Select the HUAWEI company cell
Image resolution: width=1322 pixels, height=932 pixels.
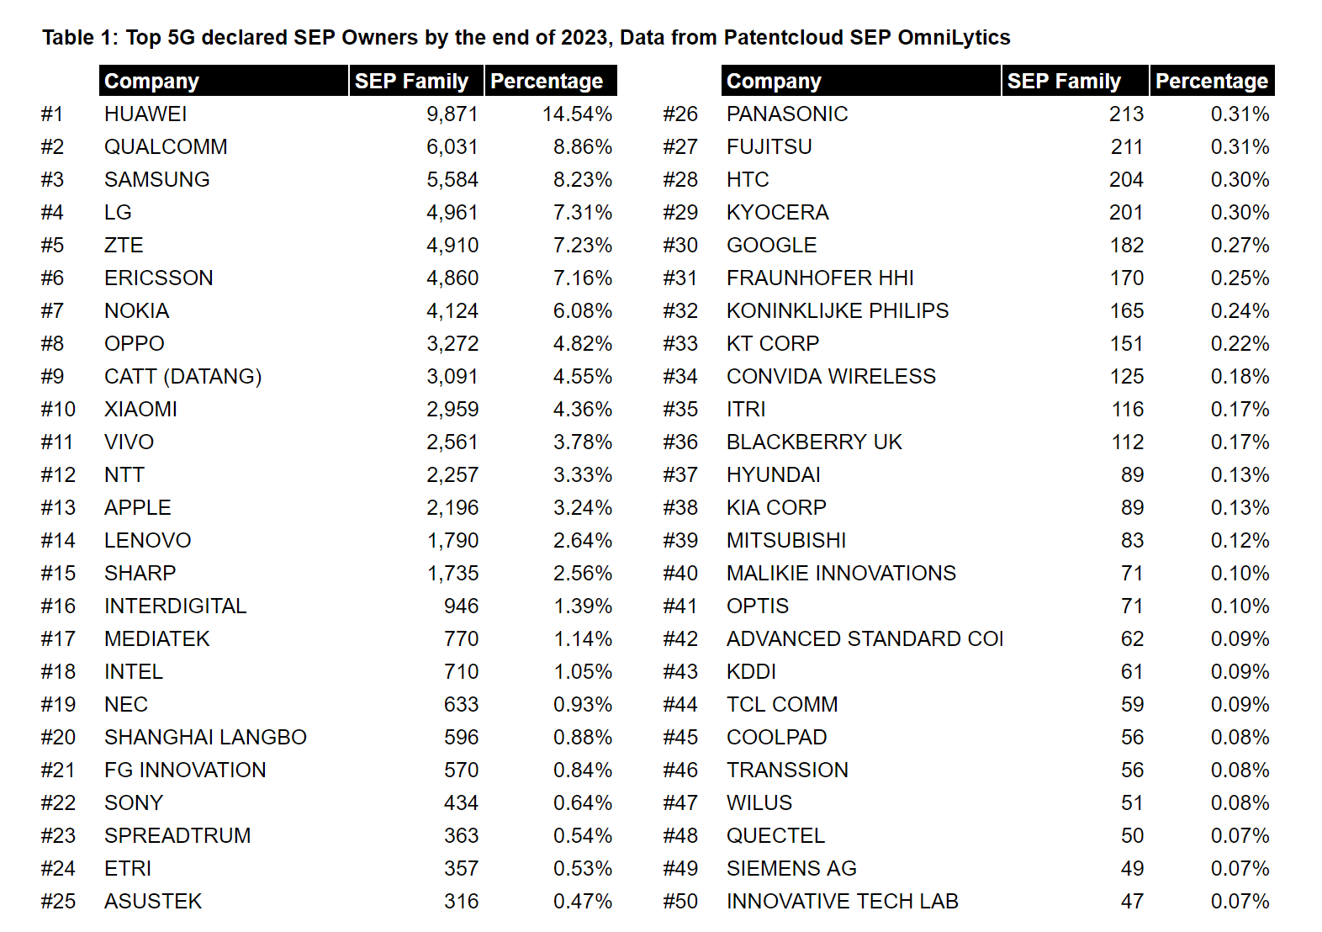(145, 114)
